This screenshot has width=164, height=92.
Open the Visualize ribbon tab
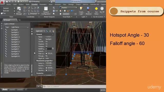tap(34, 5)
